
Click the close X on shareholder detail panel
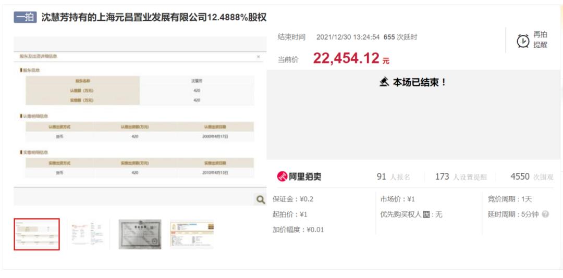[258, 57]
